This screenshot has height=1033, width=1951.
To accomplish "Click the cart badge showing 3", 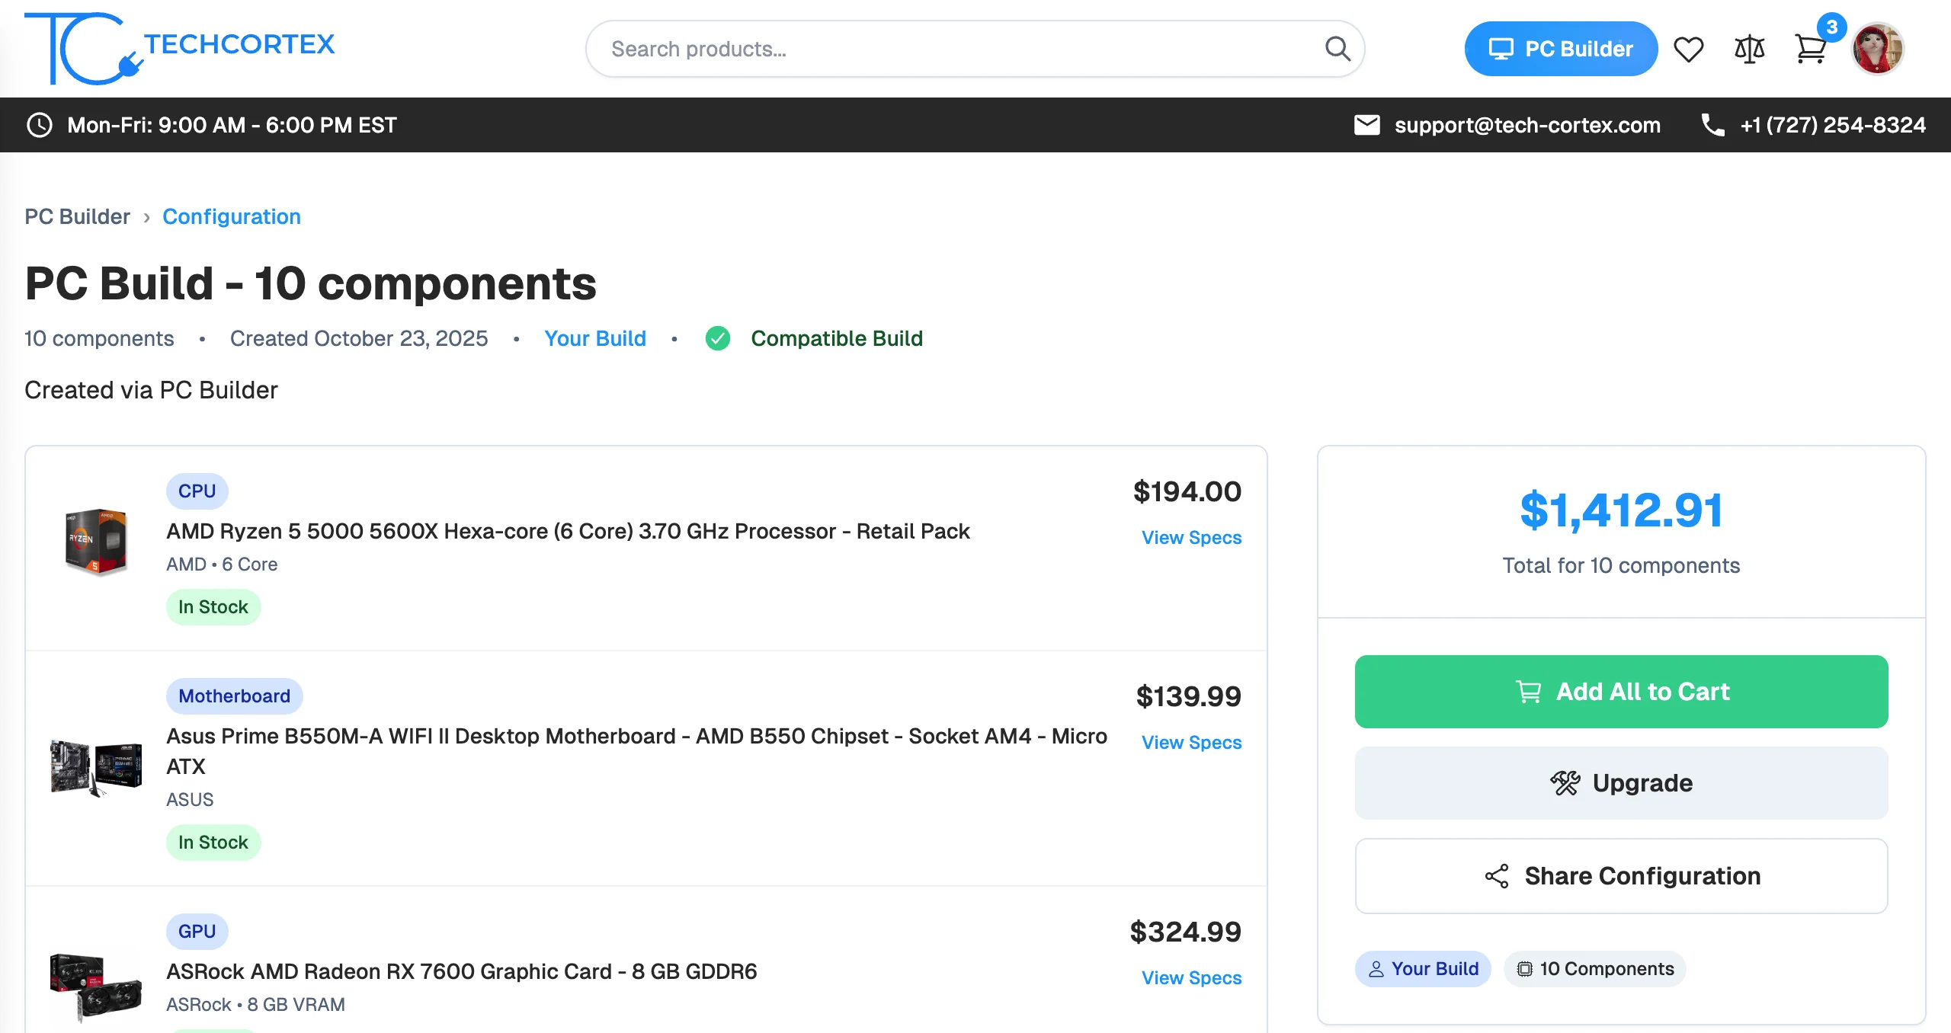I will (x=1831, y=27).
